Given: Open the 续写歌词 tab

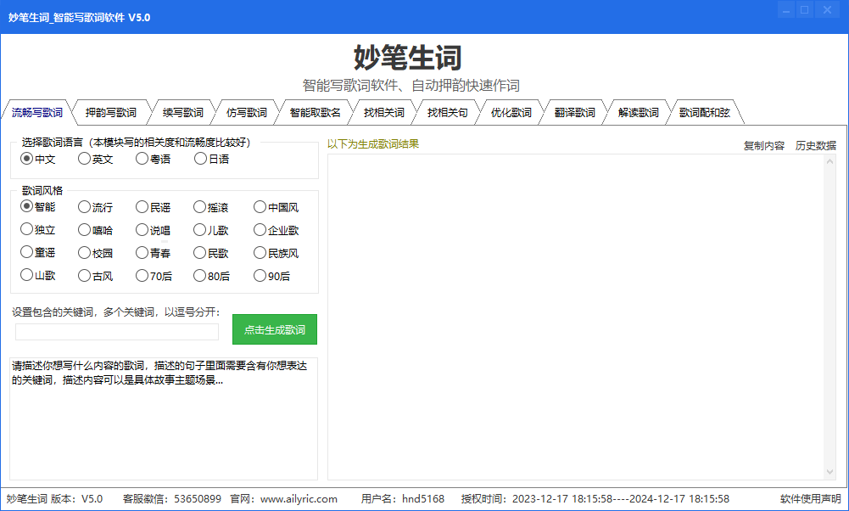Looking at the screenshot, I should pos(183,113).
